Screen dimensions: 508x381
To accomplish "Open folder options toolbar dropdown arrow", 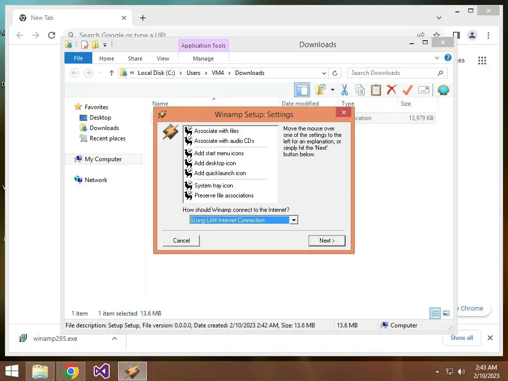I will (332, 90).
